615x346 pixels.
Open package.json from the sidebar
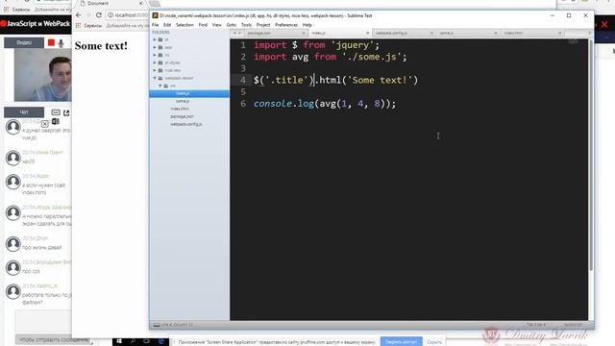(x=182, y=116)
